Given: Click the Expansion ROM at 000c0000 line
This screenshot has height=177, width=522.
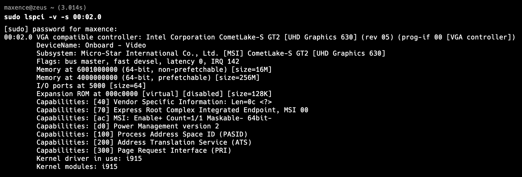Looking at the screenshot, I should (x=154, y=94).
